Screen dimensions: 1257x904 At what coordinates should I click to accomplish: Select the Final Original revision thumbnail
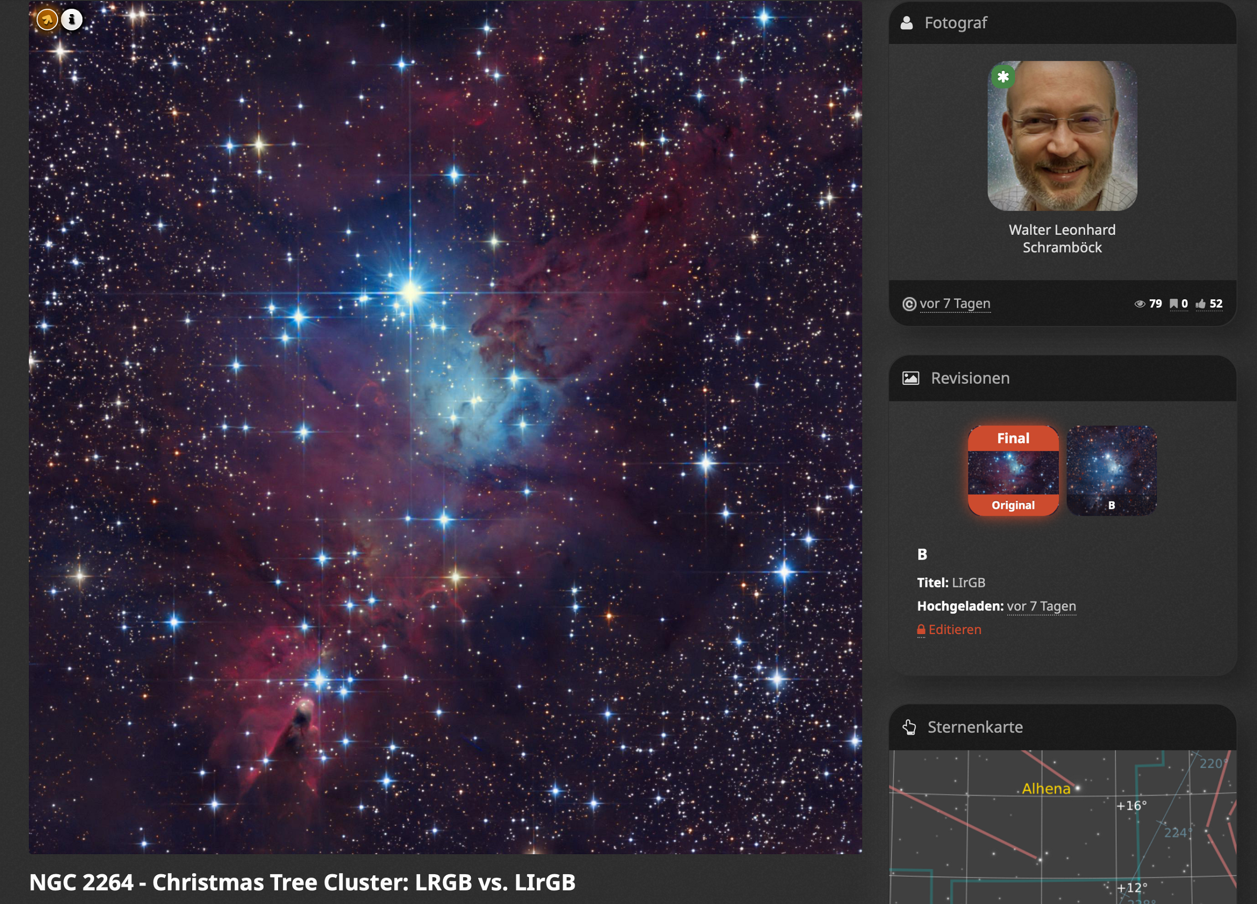click(1013, 471)
